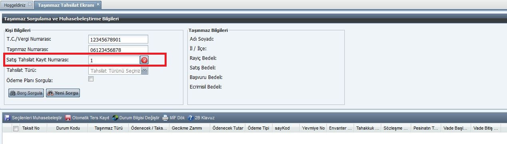
Task: Close the Taşınmaz Tahsilat Ekranı tab
Action: tap(98, 4)
